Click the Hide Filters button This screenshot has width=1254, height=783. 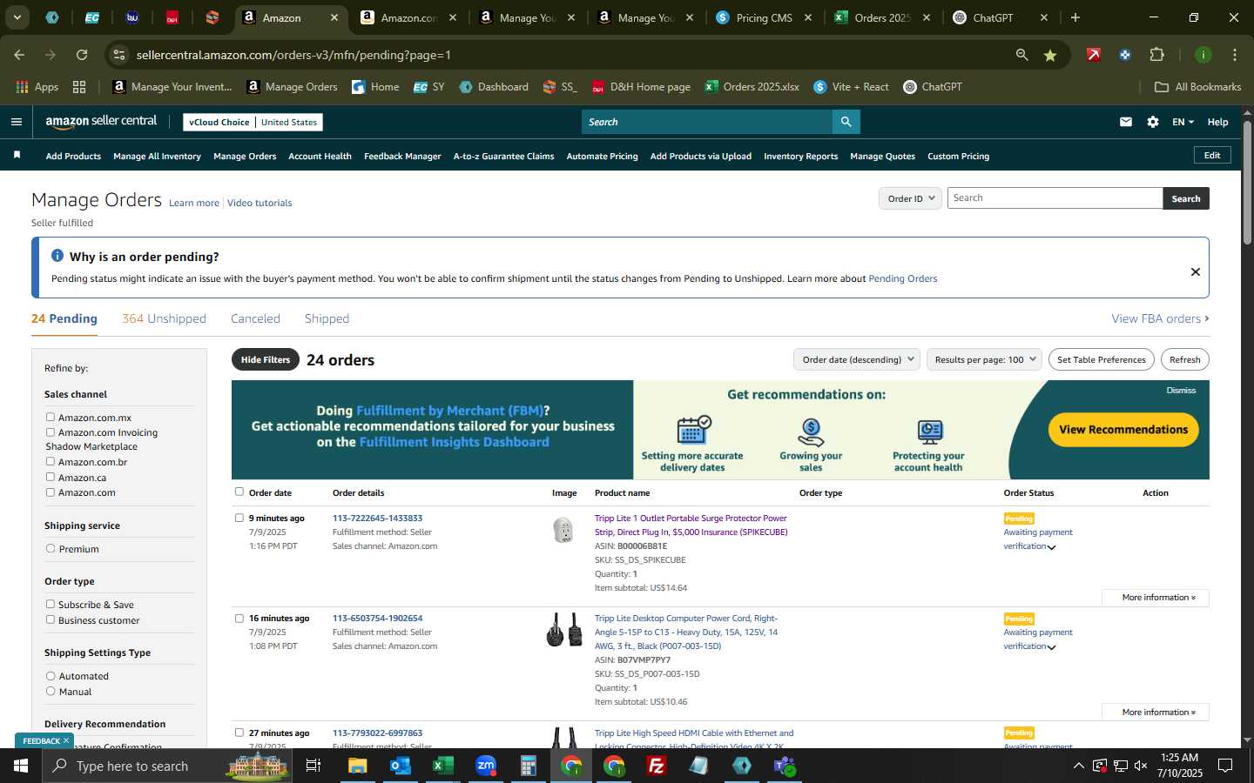pos(266,359)
